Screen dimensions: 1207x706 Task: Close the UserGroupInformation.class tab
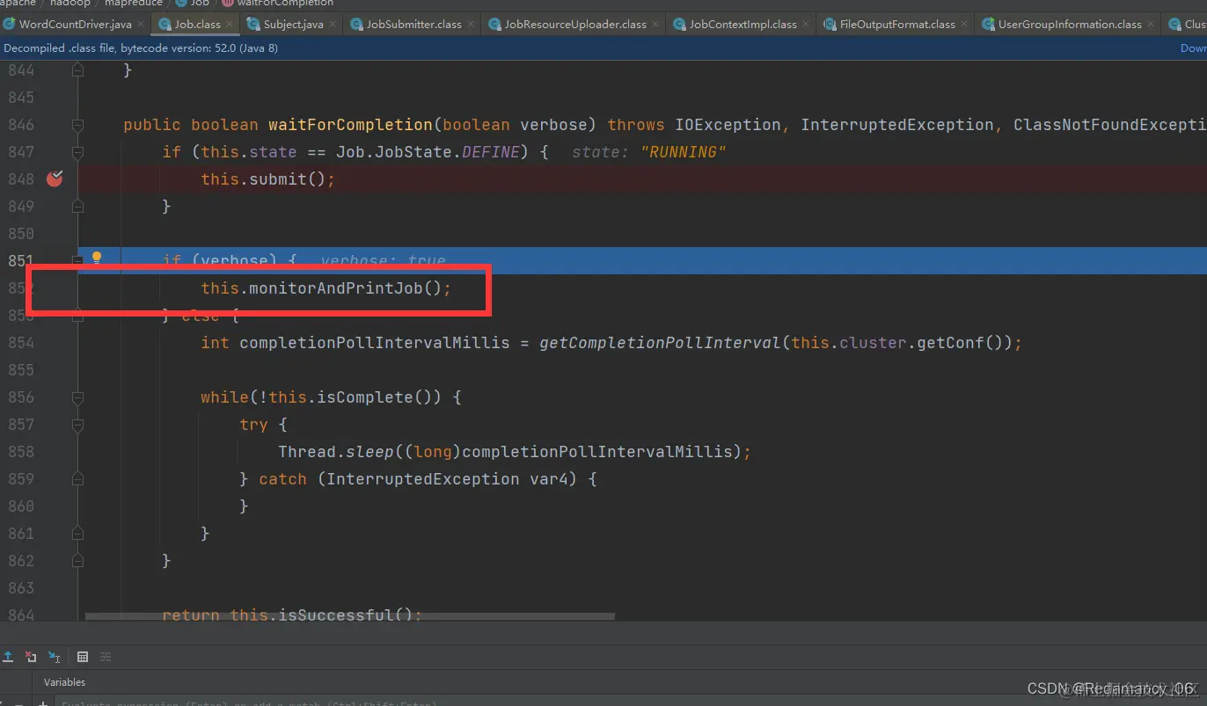1151,25
